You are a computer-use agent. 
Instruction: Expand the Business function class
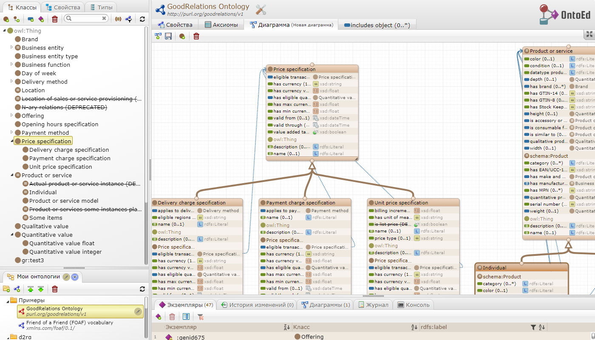click(x=12, y=64)
